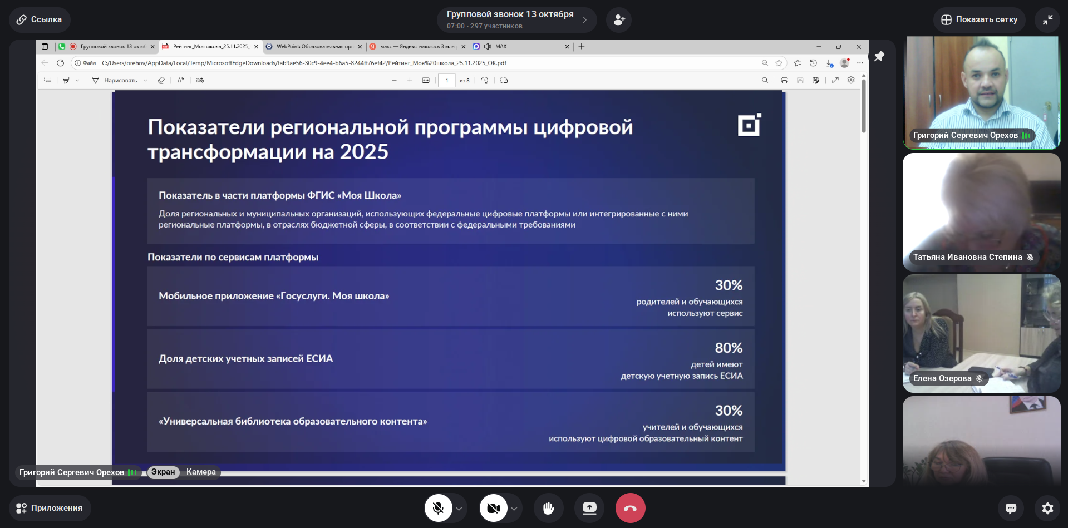Collapse the call window to mini view
This screenshot has width=1068, height=528.
[x=1047, y=20]
